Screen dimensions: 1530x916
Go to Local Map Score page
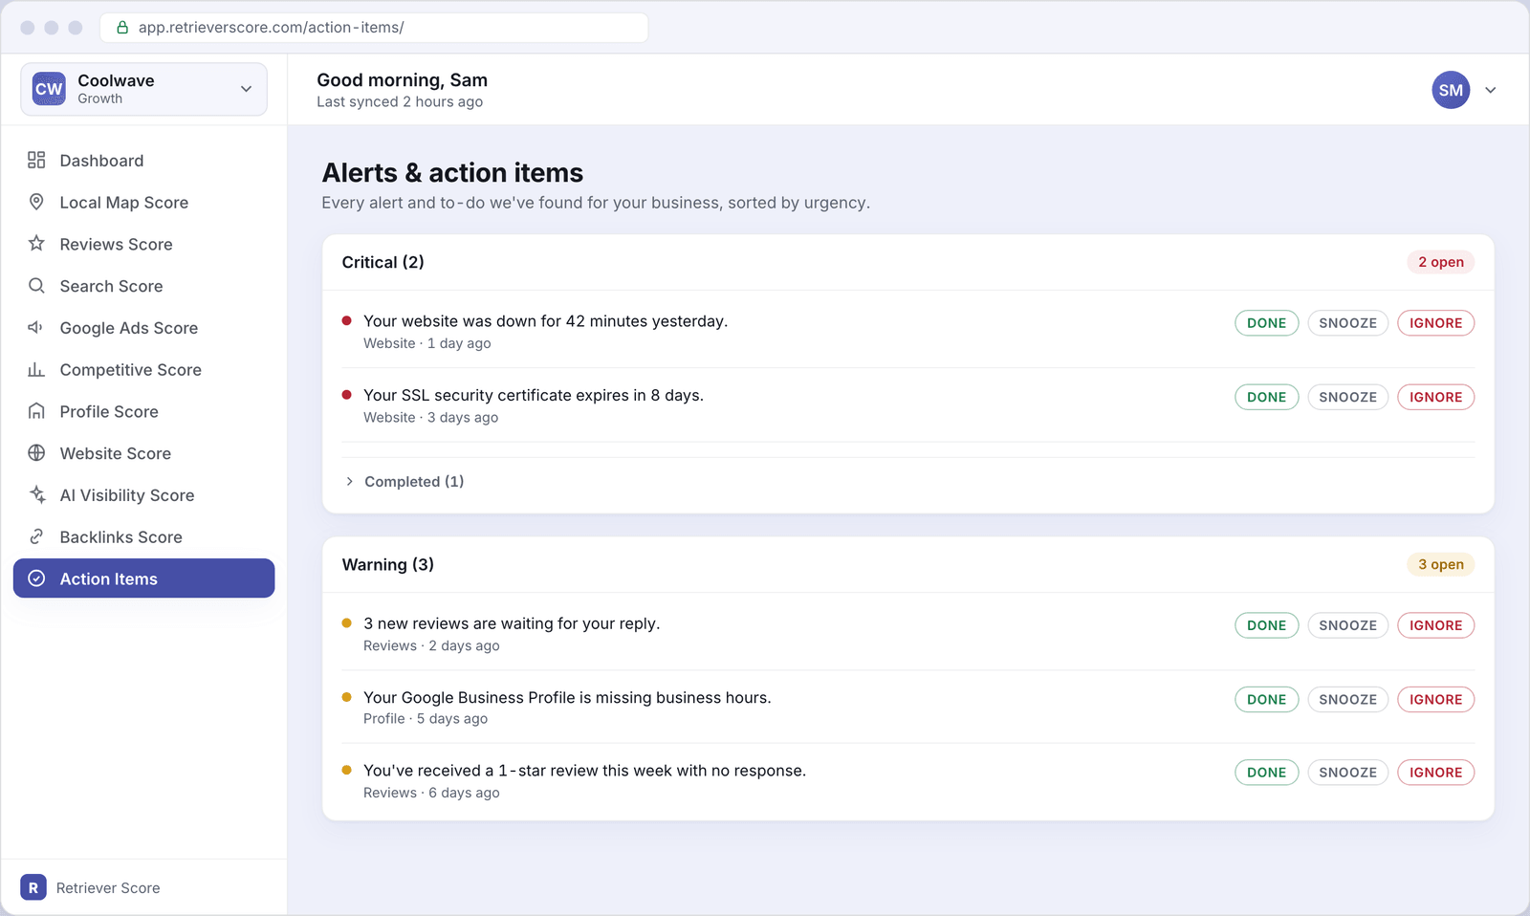coord(143,202)
